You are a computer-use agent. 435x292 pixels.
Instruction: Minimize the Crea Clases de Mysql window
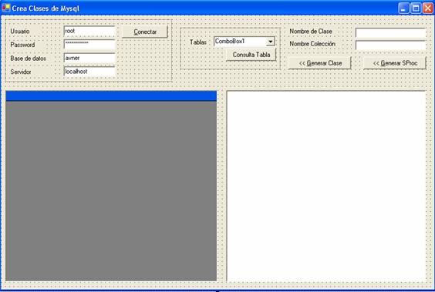[x=403, y=8]
